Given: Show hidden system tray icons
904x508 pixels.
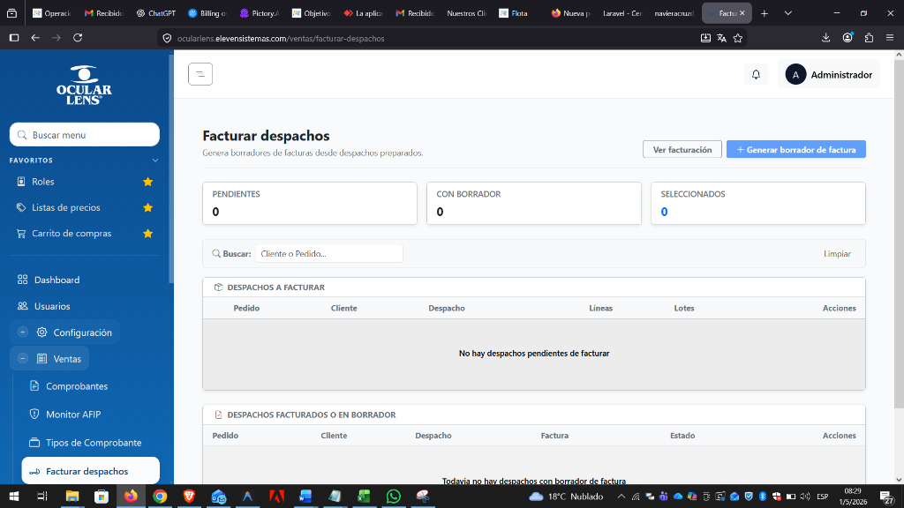Looking at the screenshot, I should [621, 497].
